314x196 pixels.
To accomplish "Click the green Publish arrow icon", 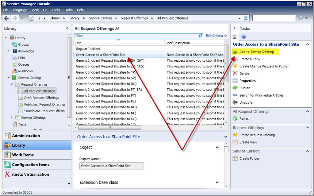I will [235, 88].
